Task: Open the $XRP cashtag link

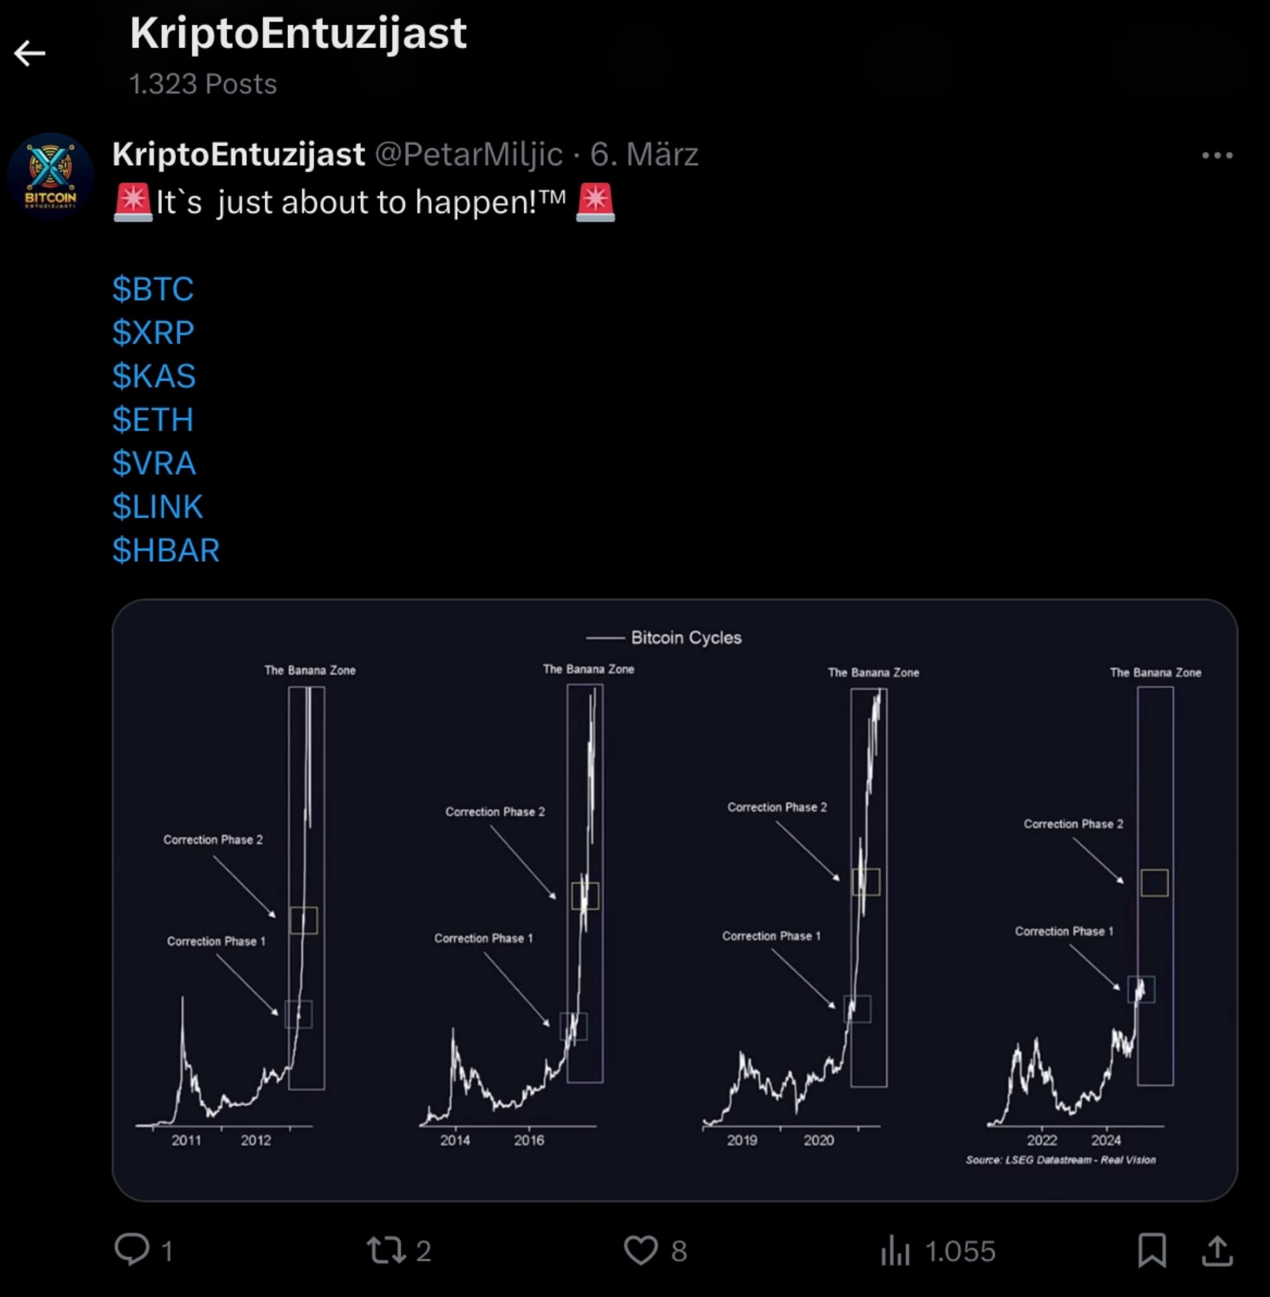Action: click(153, 332)
